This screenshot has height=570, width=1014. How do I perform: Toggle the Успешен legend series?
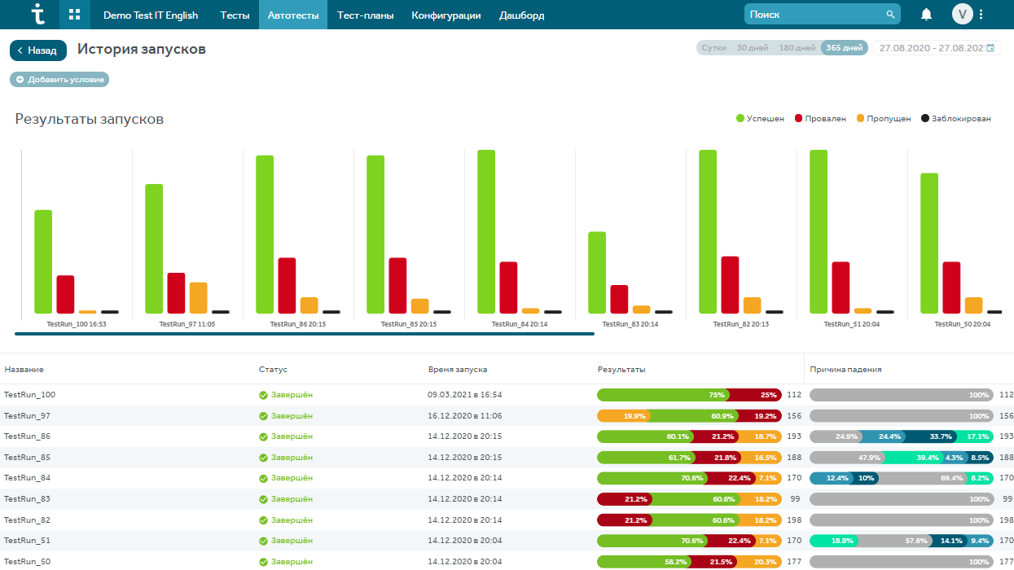point(760,119)
